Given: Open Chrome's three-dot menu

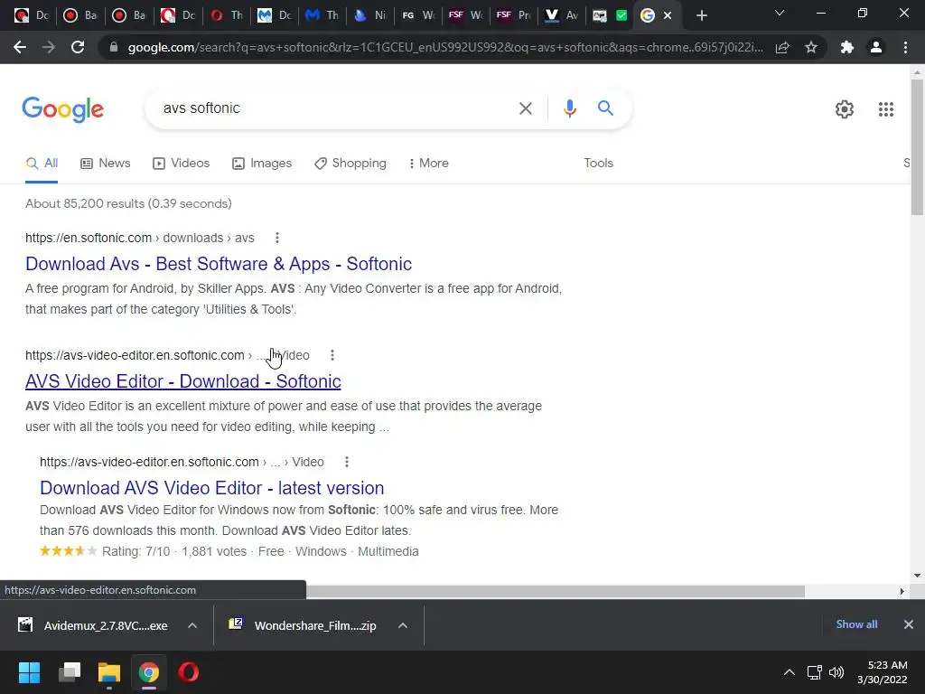Looking at the screenshot, I should pyautogui.click(x=905, y=47).
